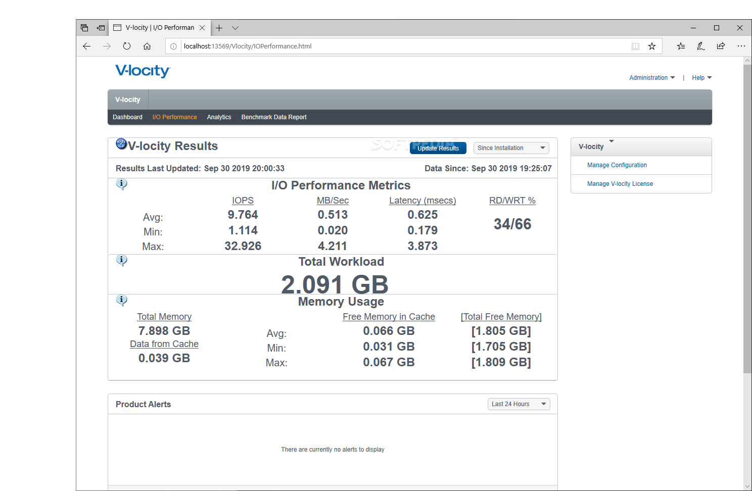Click the 0.039 GB data from cache value

(x=164, y=358)
